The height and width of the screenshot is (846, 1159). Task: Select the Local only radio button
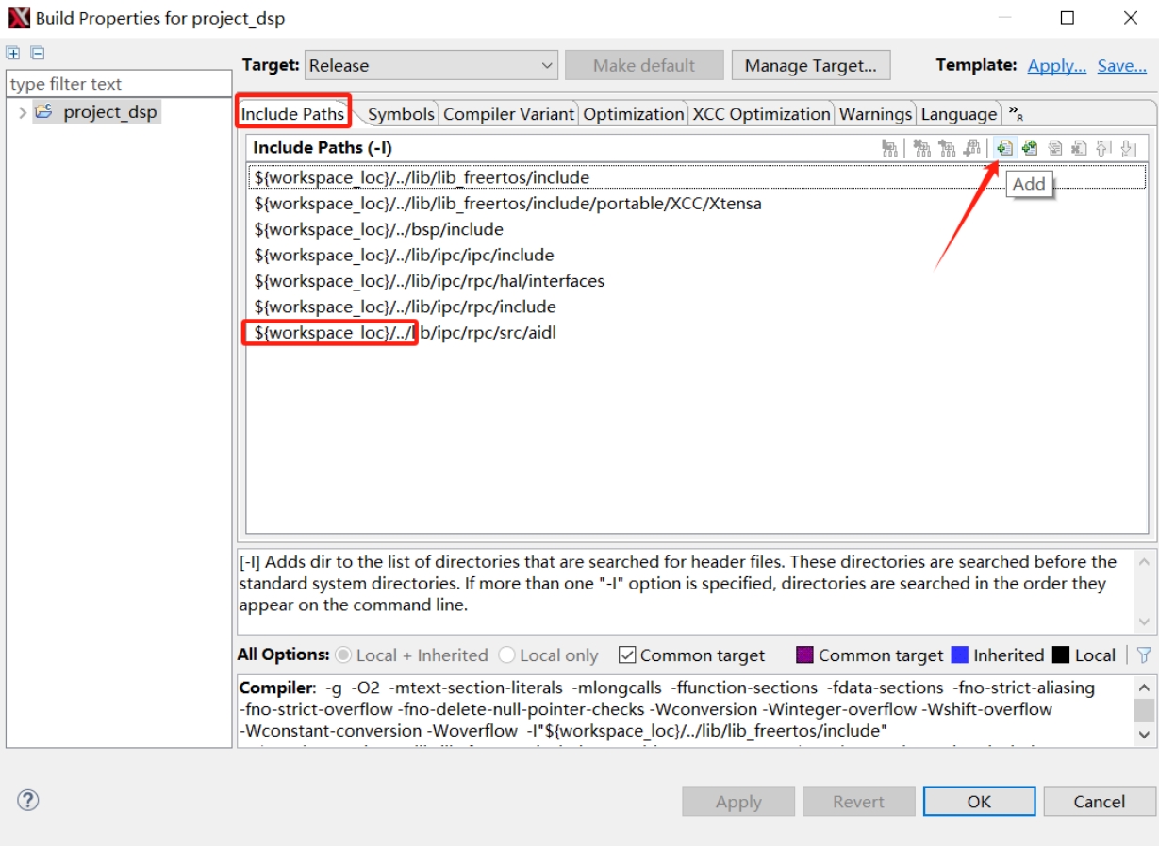506,655
